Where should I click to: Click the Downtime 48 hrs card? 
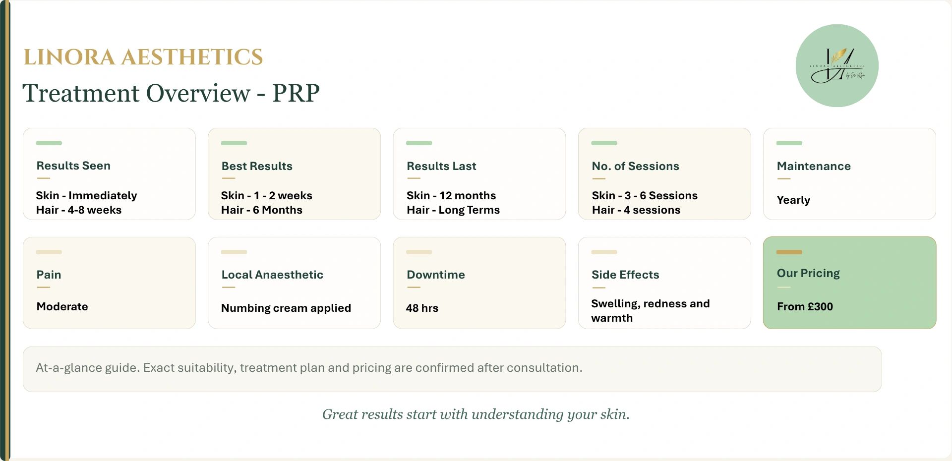tap(479, 283)
